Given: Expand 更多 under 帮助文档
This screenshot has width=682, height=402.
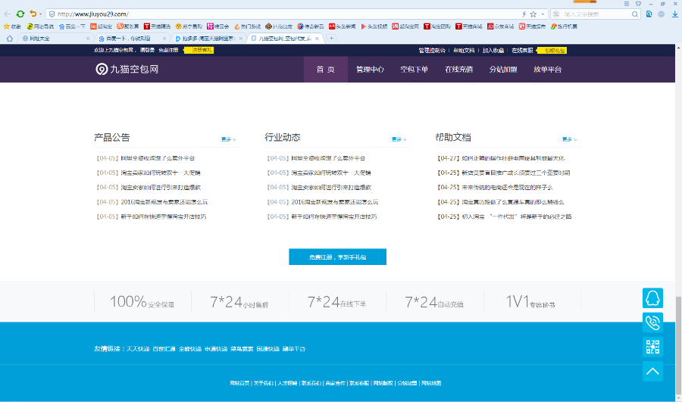Looking at the screenshot, I should 569,139.
